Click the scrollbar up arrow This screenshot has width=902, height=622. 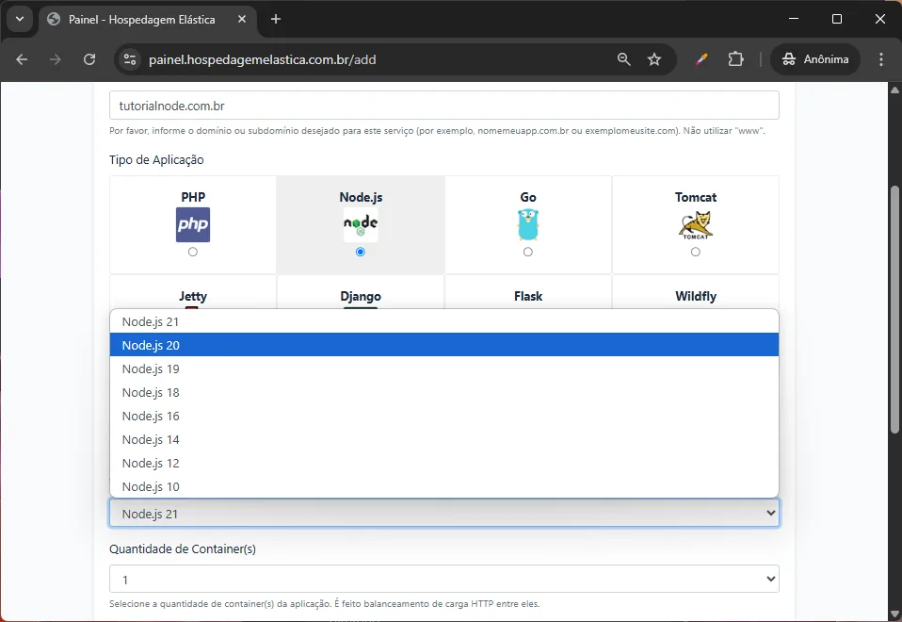click(x=894, y=90)
